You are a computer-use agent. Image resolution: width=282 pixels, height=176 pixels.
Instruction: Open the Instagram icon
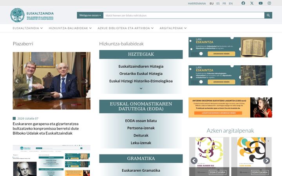point(269,3)
